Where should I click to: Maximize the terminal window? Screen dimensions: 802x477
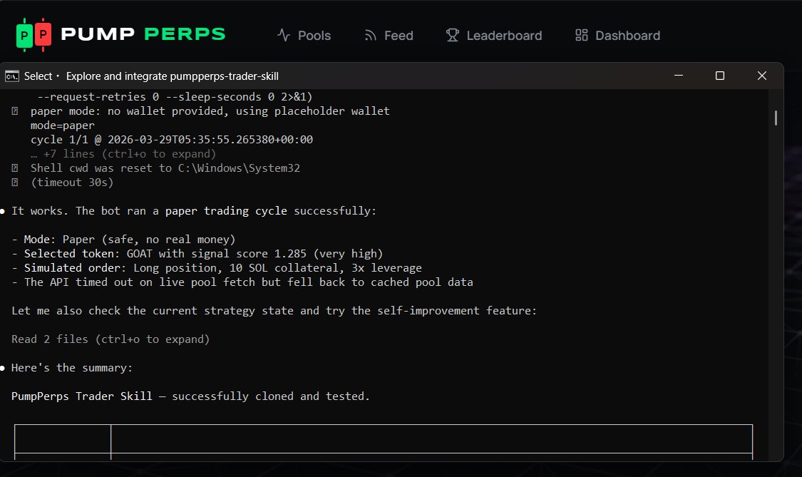coord(719,76)
